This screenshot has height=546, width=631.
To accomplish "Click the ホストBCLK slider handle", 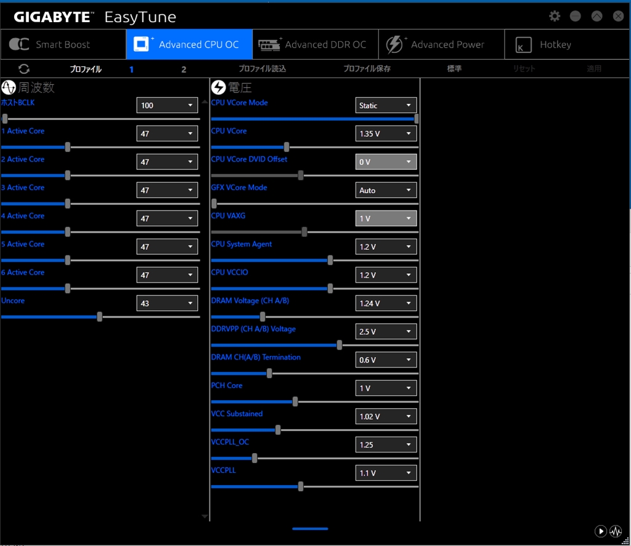I will (5, 119).
